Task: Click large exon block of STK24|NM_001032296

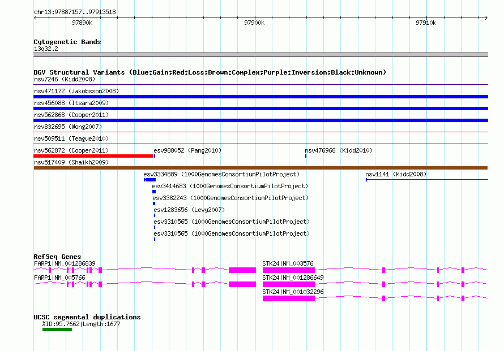Action: tap(289, 298)
